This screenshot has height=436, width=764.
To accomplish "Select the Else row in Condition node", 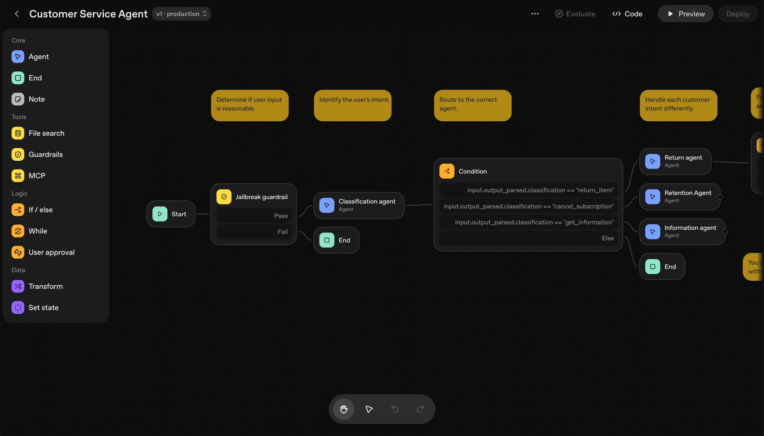I will (528, 238).
